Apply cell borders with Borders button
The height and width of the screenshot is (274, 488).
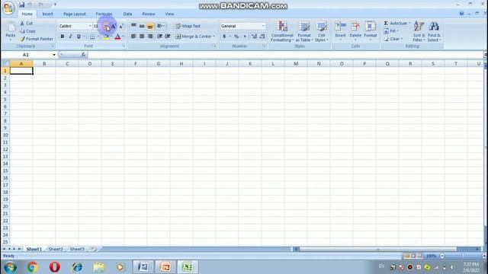click(92, 37)
